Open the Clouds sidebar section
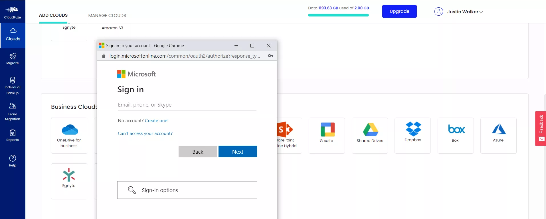The image size is (546, 219). [13, 35]
